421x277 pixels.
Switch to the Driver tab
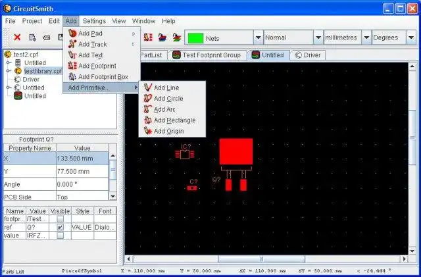[x=308, y=55]
